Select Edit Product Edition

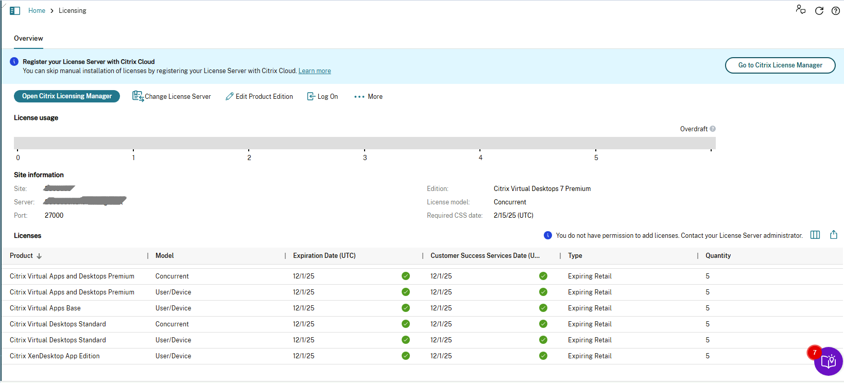pos(260,97)
